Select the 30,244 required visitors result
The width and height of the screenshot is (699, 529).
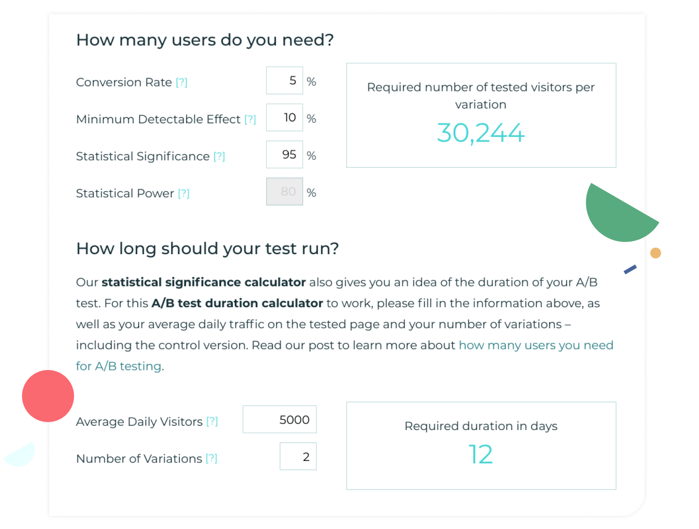point(481,133)
